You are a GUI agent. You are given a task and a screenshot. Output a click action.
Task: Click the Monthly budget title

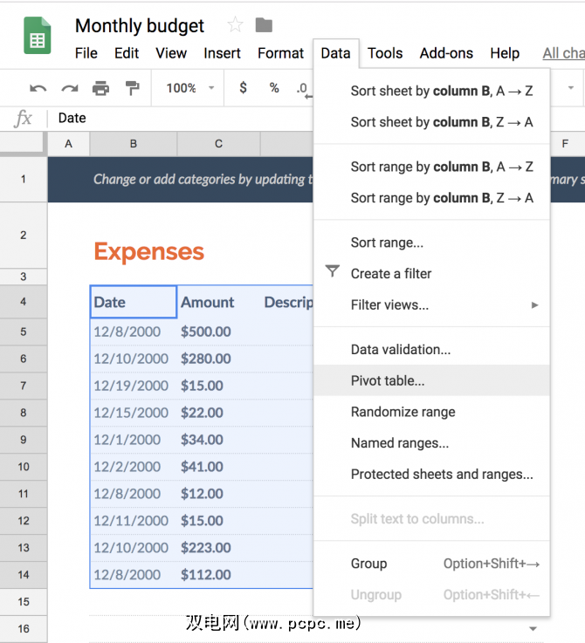pos(140,25)
